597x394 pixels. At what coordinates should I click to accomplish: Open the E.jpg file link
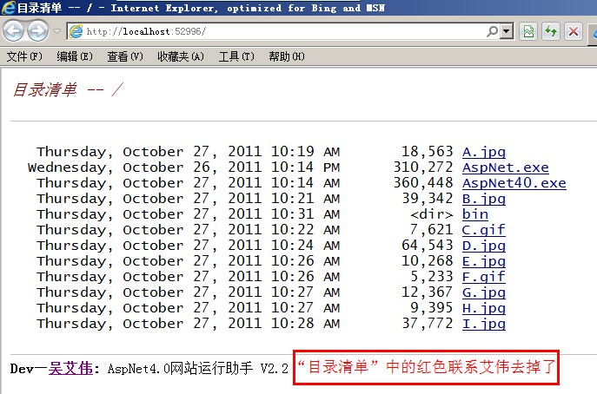(484, 261)
